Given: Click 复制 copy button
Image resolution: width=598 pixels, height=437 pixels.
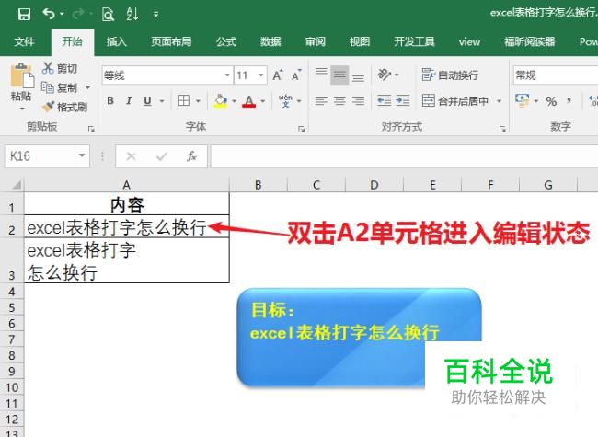Looking at the screenshot, I should click(x=60, y=87).
